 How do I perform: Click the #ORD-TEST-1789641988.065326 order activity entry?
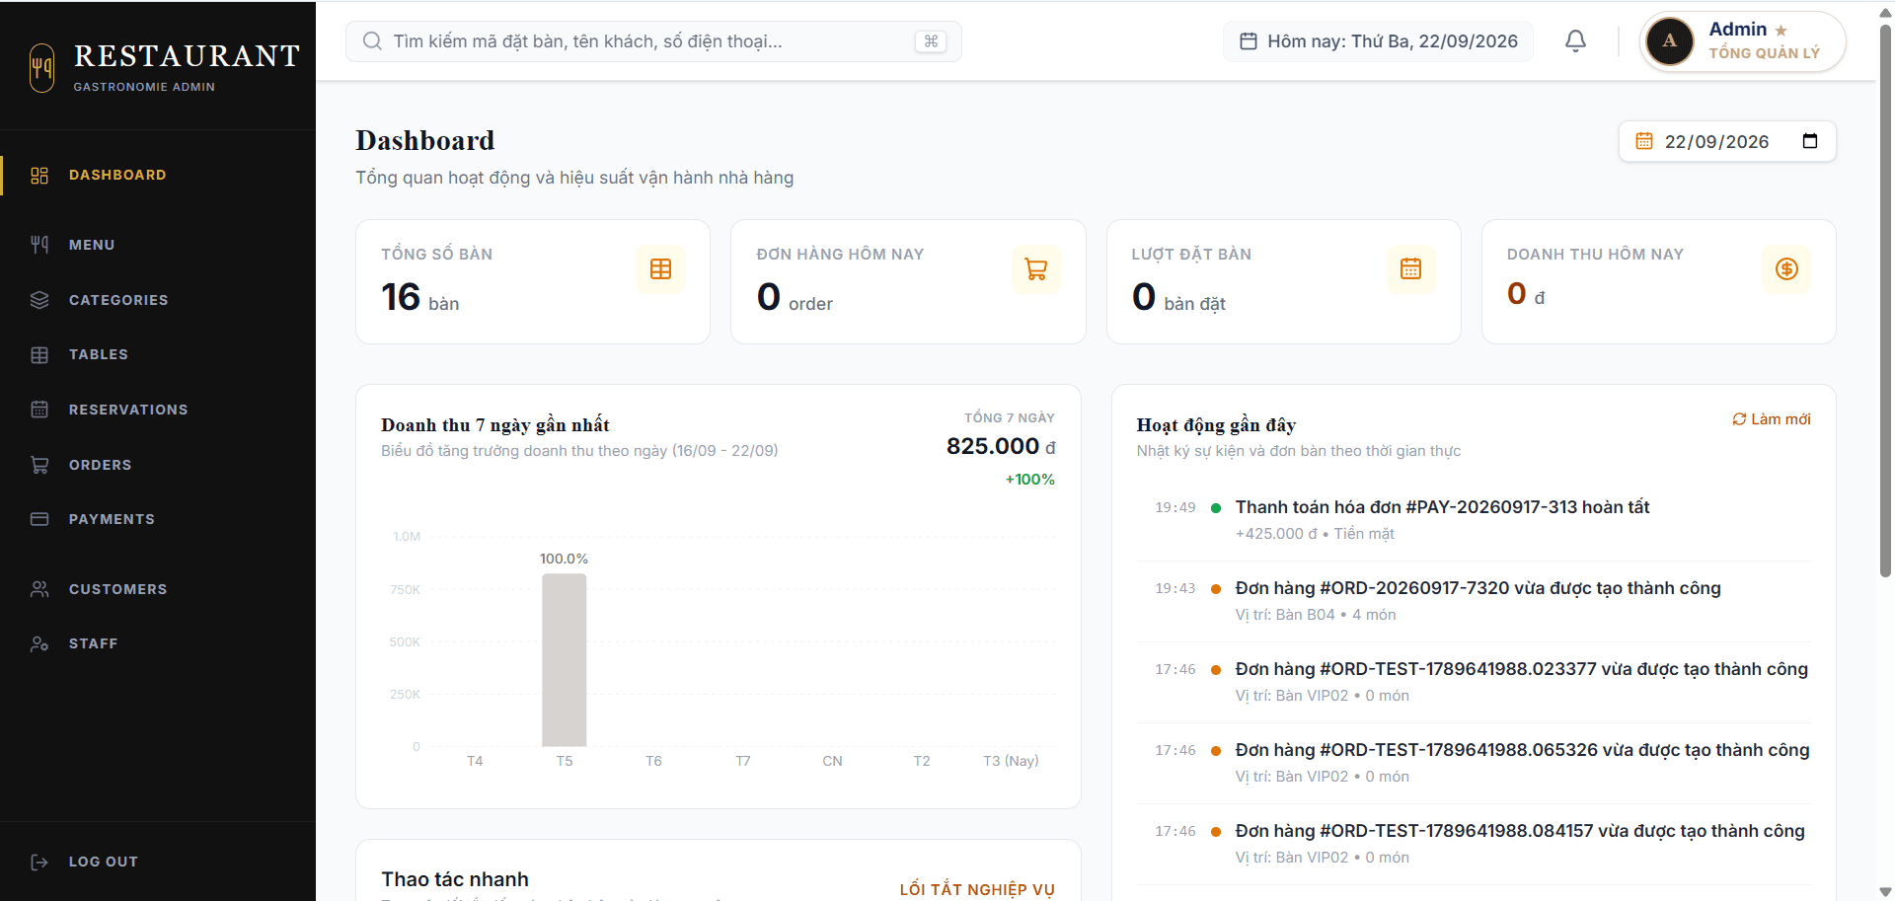click(x=1474, y=763)
